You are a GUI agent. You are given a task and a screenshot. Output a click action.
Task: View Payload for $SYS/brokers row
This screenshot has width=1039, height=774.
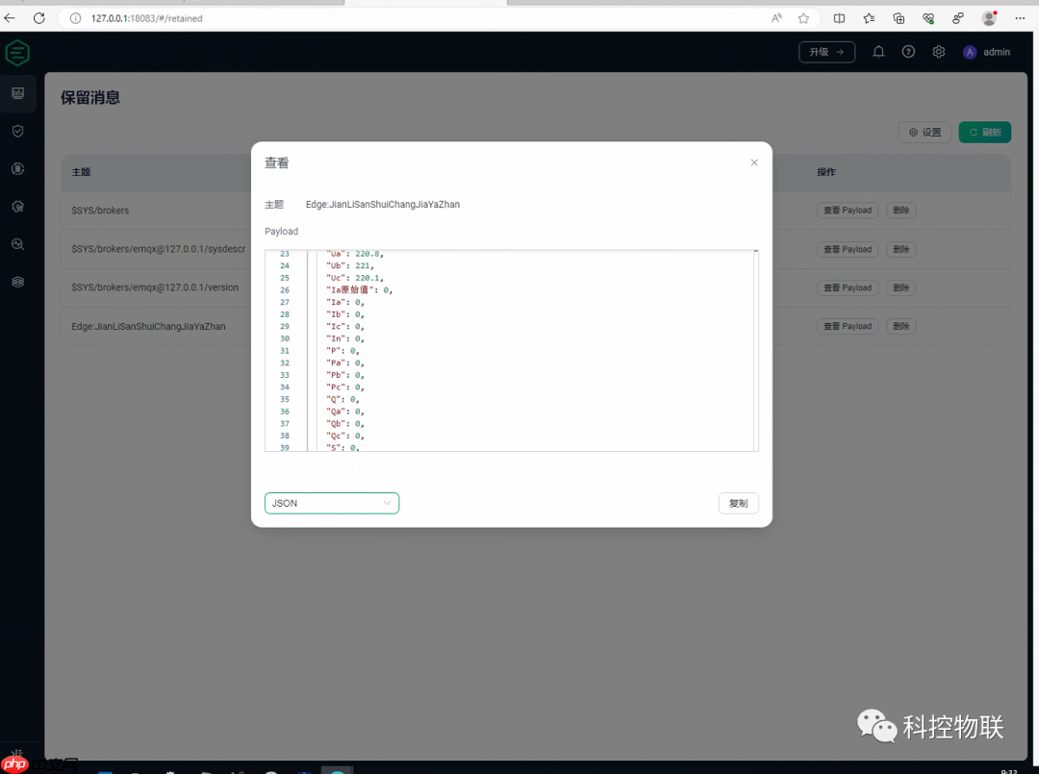(x=848, y=211)
